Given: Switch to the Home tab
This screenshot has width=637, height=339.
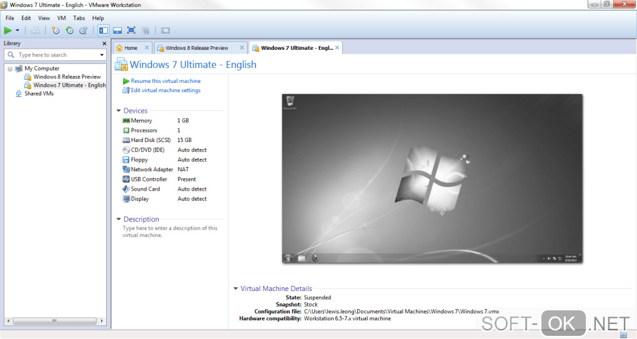Looking at the screenshot, I should pyautogui.click(x=131, y=48).
